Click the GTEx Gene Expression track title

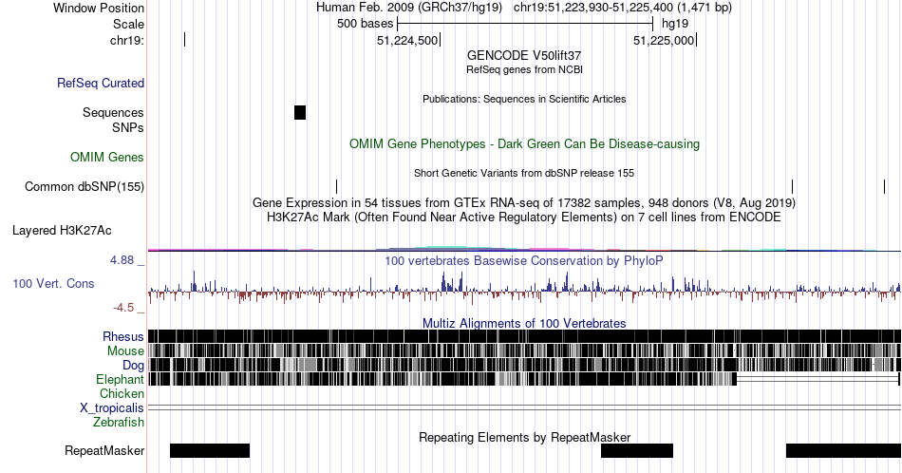tap(524, 202)
